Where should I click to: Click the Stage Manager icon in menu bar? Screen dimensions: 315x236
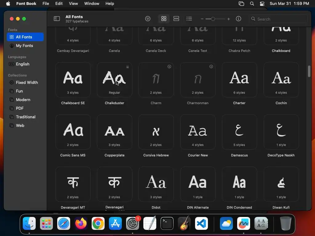point(241,4)
